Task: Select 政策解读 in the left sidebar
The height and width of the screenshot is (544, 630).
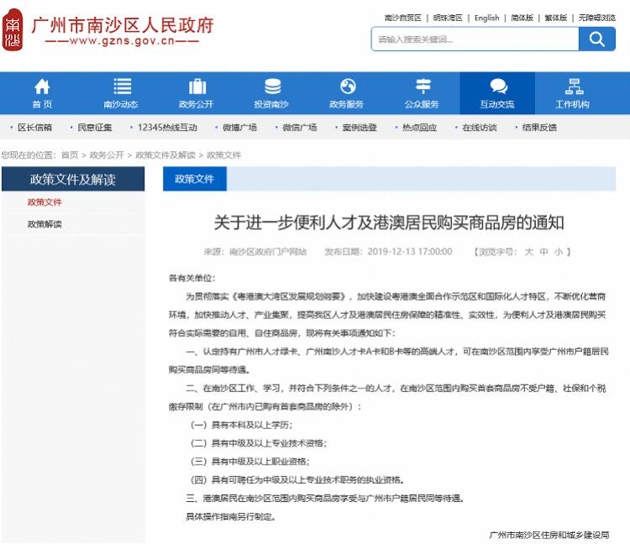Action: [x=45, y=224]
